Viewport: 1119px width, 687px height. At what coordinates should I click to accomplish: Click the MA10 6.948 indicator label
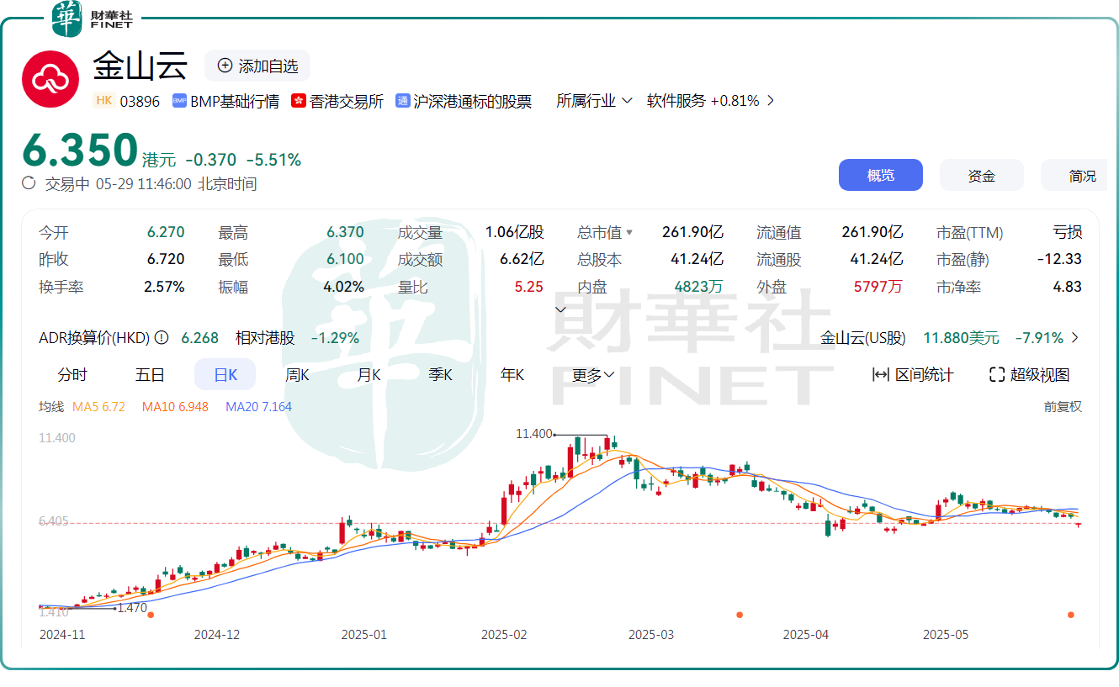(175, 407)
